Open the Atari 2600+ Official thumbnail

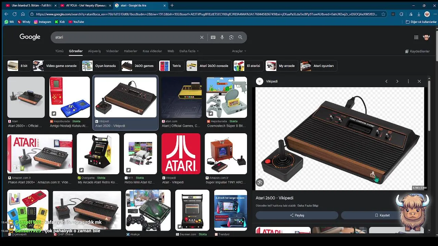pyautogui.click(x=26, y=97)
